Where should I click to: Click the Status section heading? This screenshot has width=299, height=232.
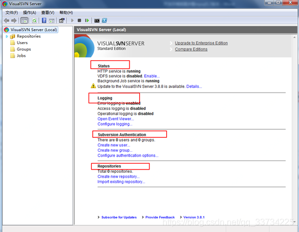(x=104, y=66)
